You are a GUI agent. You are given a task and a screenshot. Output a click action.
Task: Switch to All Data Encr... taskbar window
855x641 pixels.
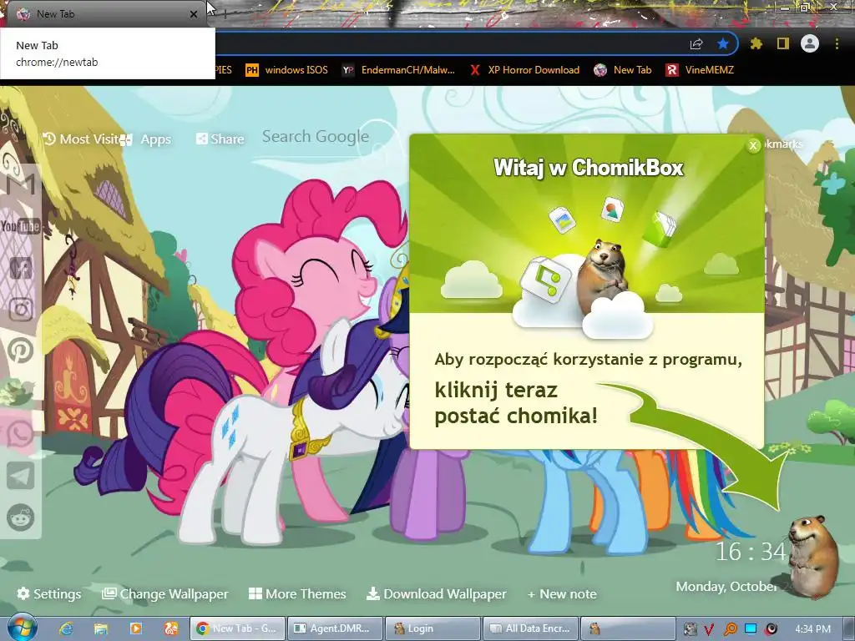pos(529,628)
